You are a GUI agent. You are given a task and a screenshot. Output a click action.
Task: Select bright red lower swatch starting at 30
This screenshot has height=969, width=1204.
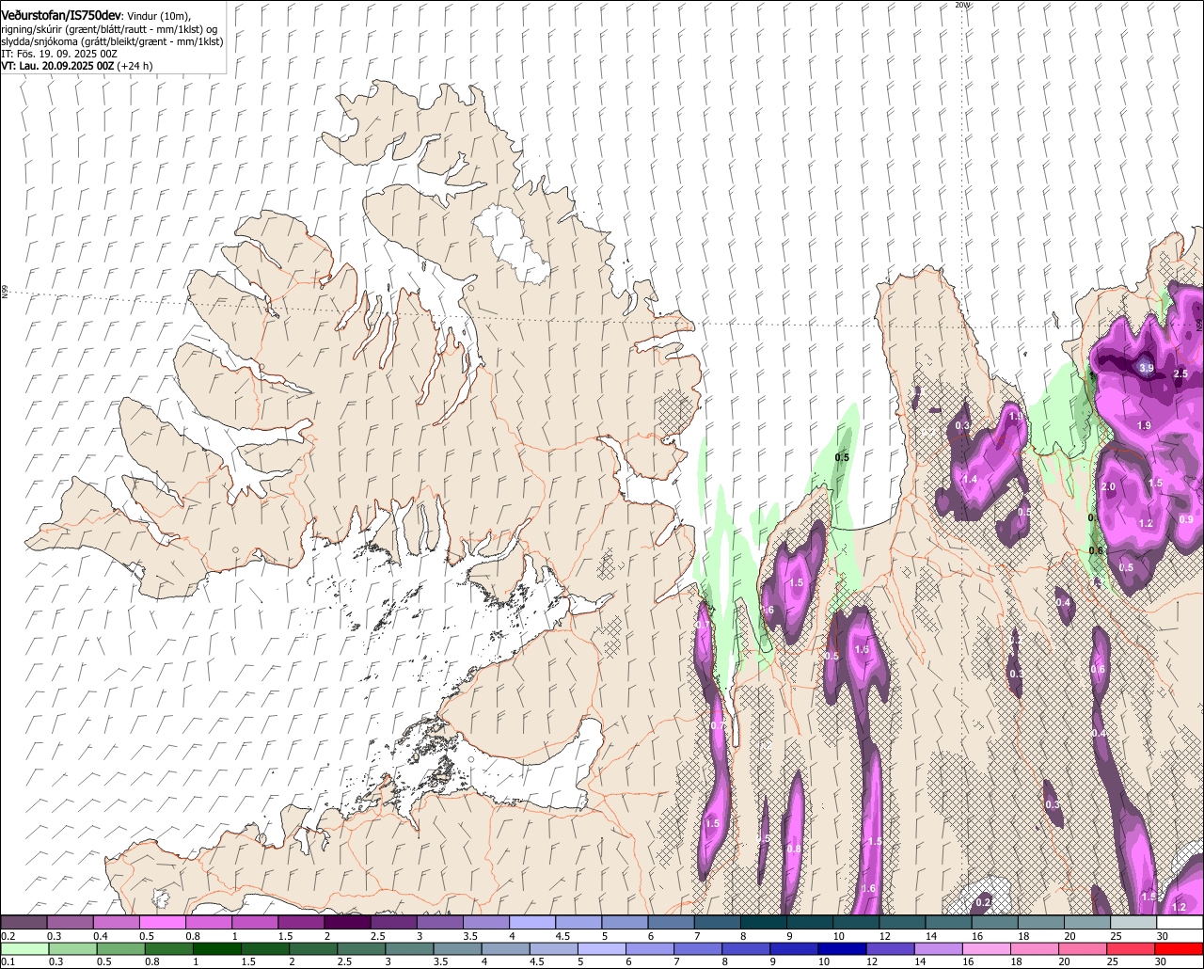coord(1180,947)
